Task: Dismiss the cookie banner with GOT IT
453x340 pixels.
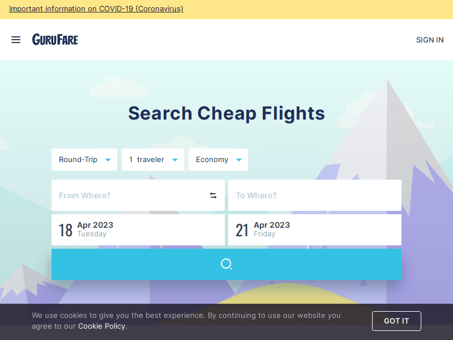Action: [x=396, y=321]
